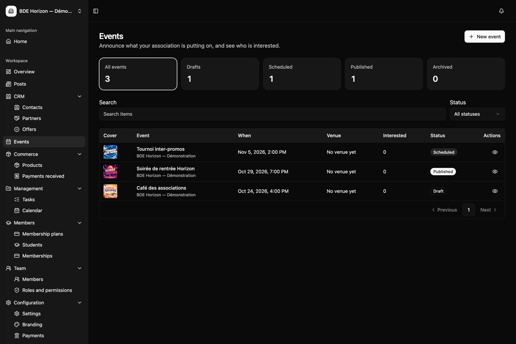Click the Venue column header
This screenshot has height=344, width=516.
click(334, 135)
